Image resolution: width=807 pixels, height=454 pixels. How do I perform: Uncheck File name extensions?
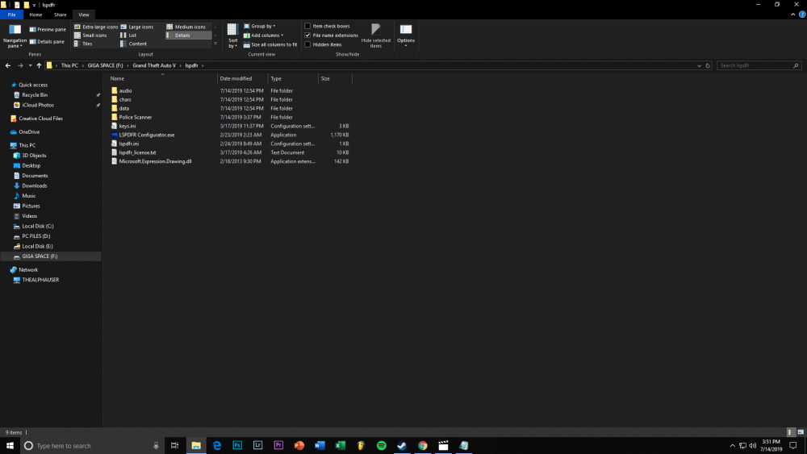click(307, 35)
